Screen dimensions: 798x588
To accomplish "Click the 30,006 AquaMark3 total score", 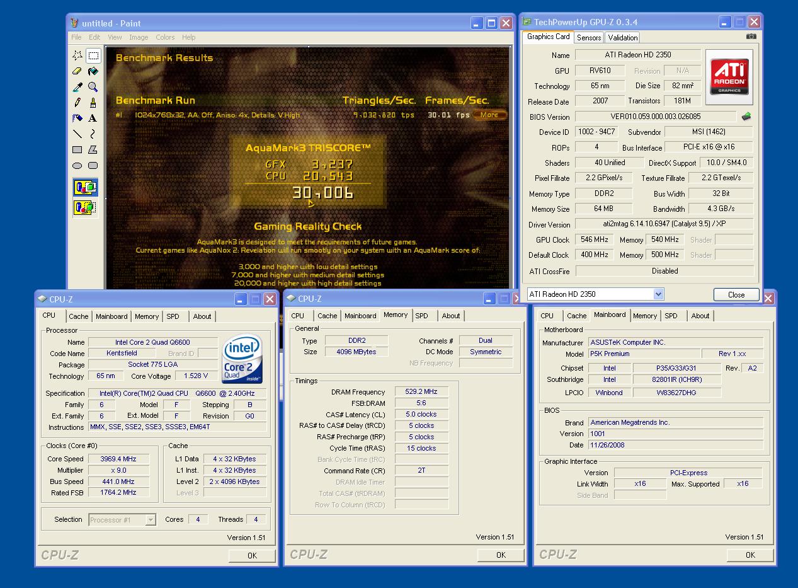I will tap(322, 192).
